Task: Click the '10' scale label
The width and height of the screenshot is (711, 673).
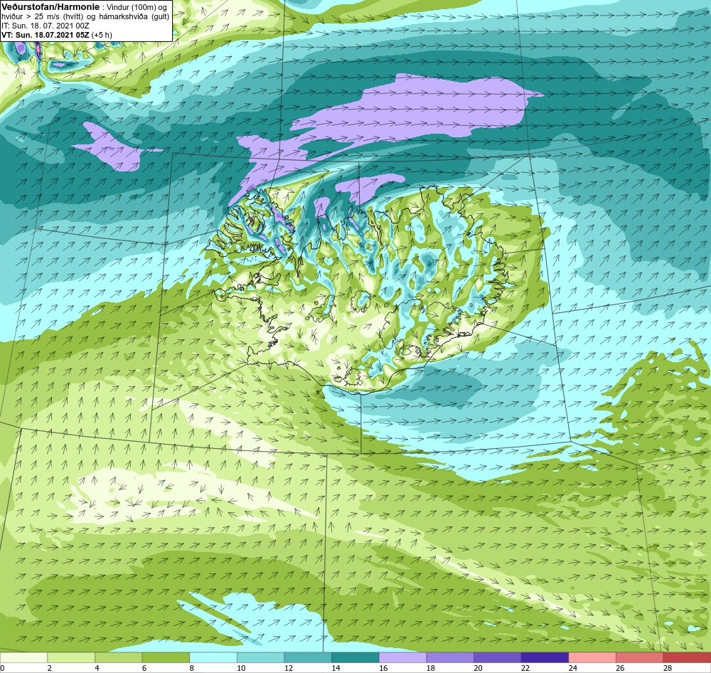Action: click(x=241, y=668)
